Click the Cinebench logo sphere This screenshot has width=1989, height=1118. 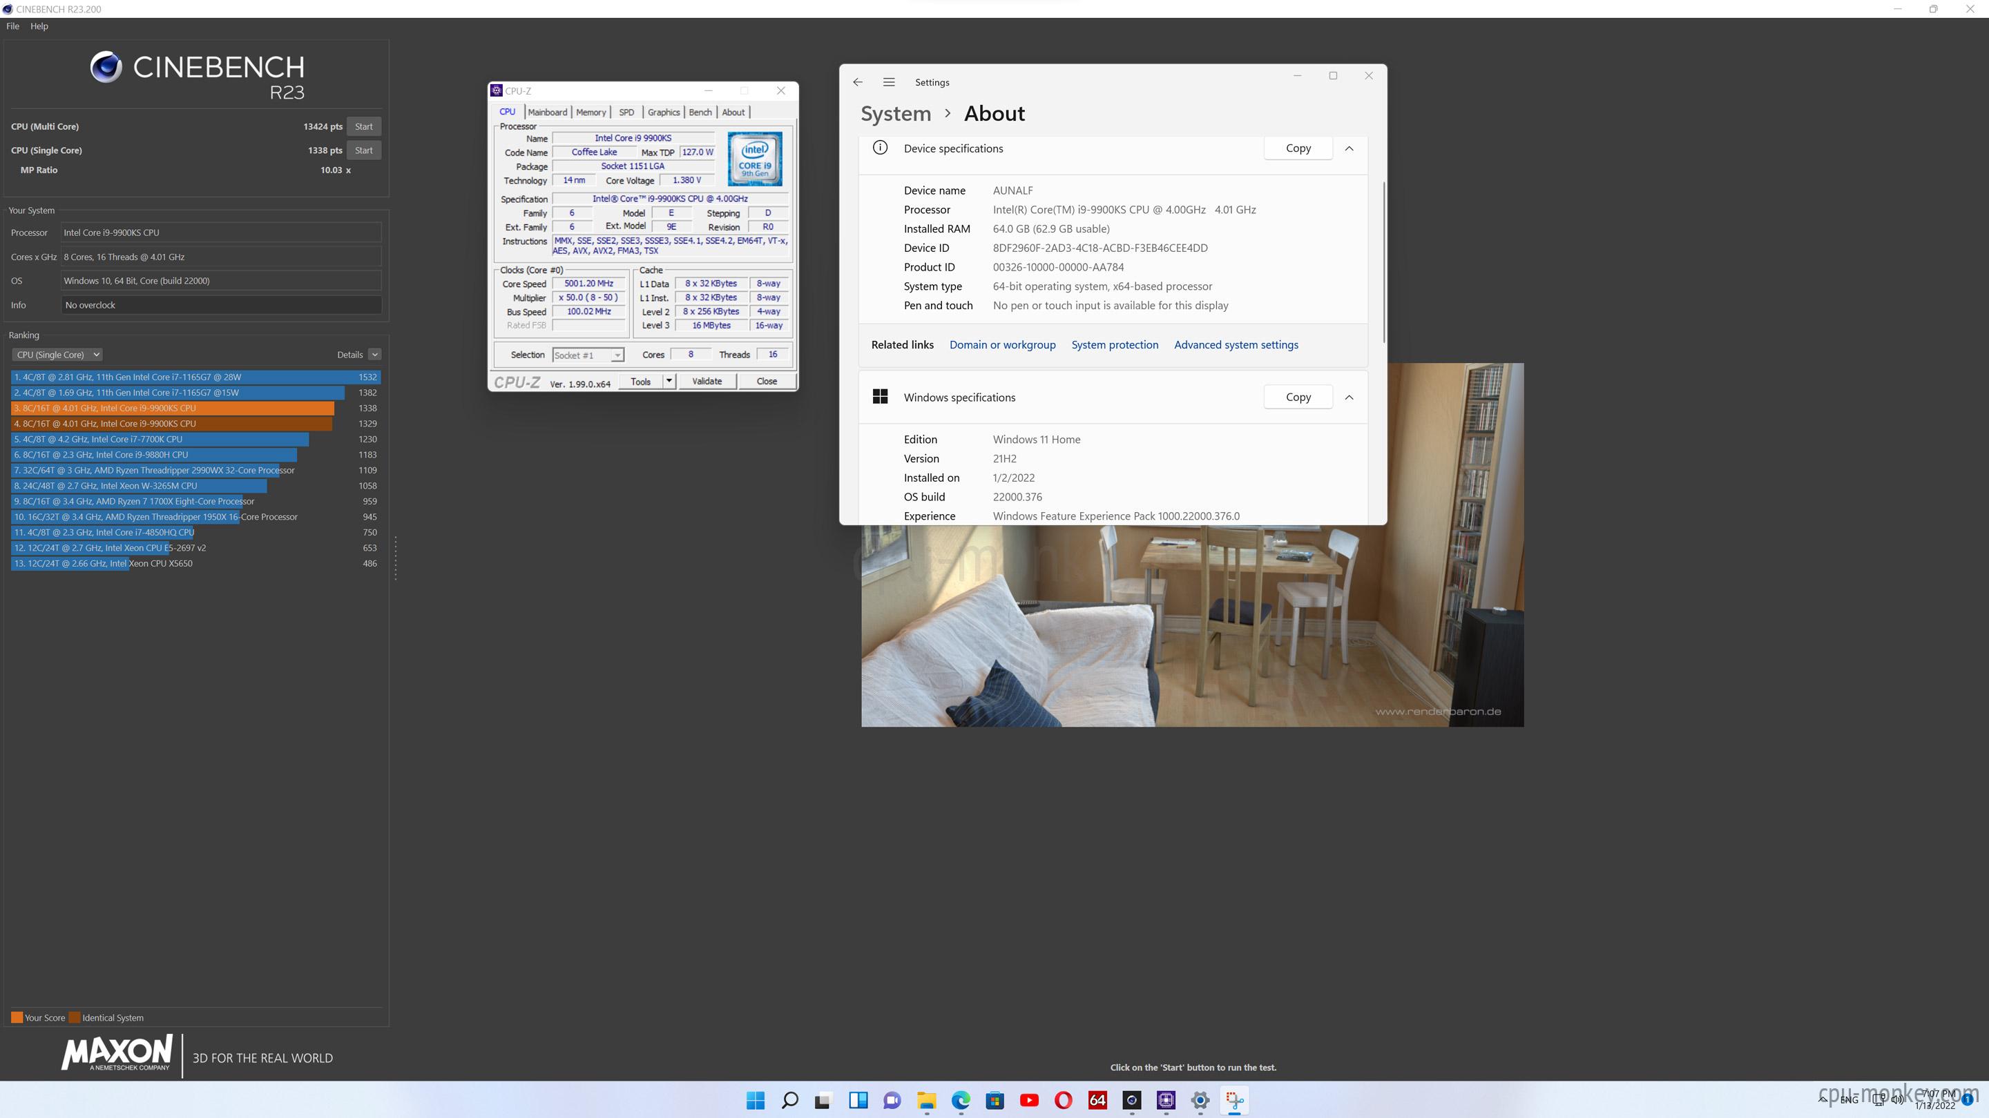[106, 67]
